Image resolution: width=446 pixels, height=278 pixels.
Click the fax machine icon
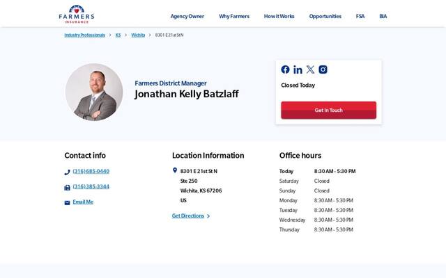pos(67,188)
